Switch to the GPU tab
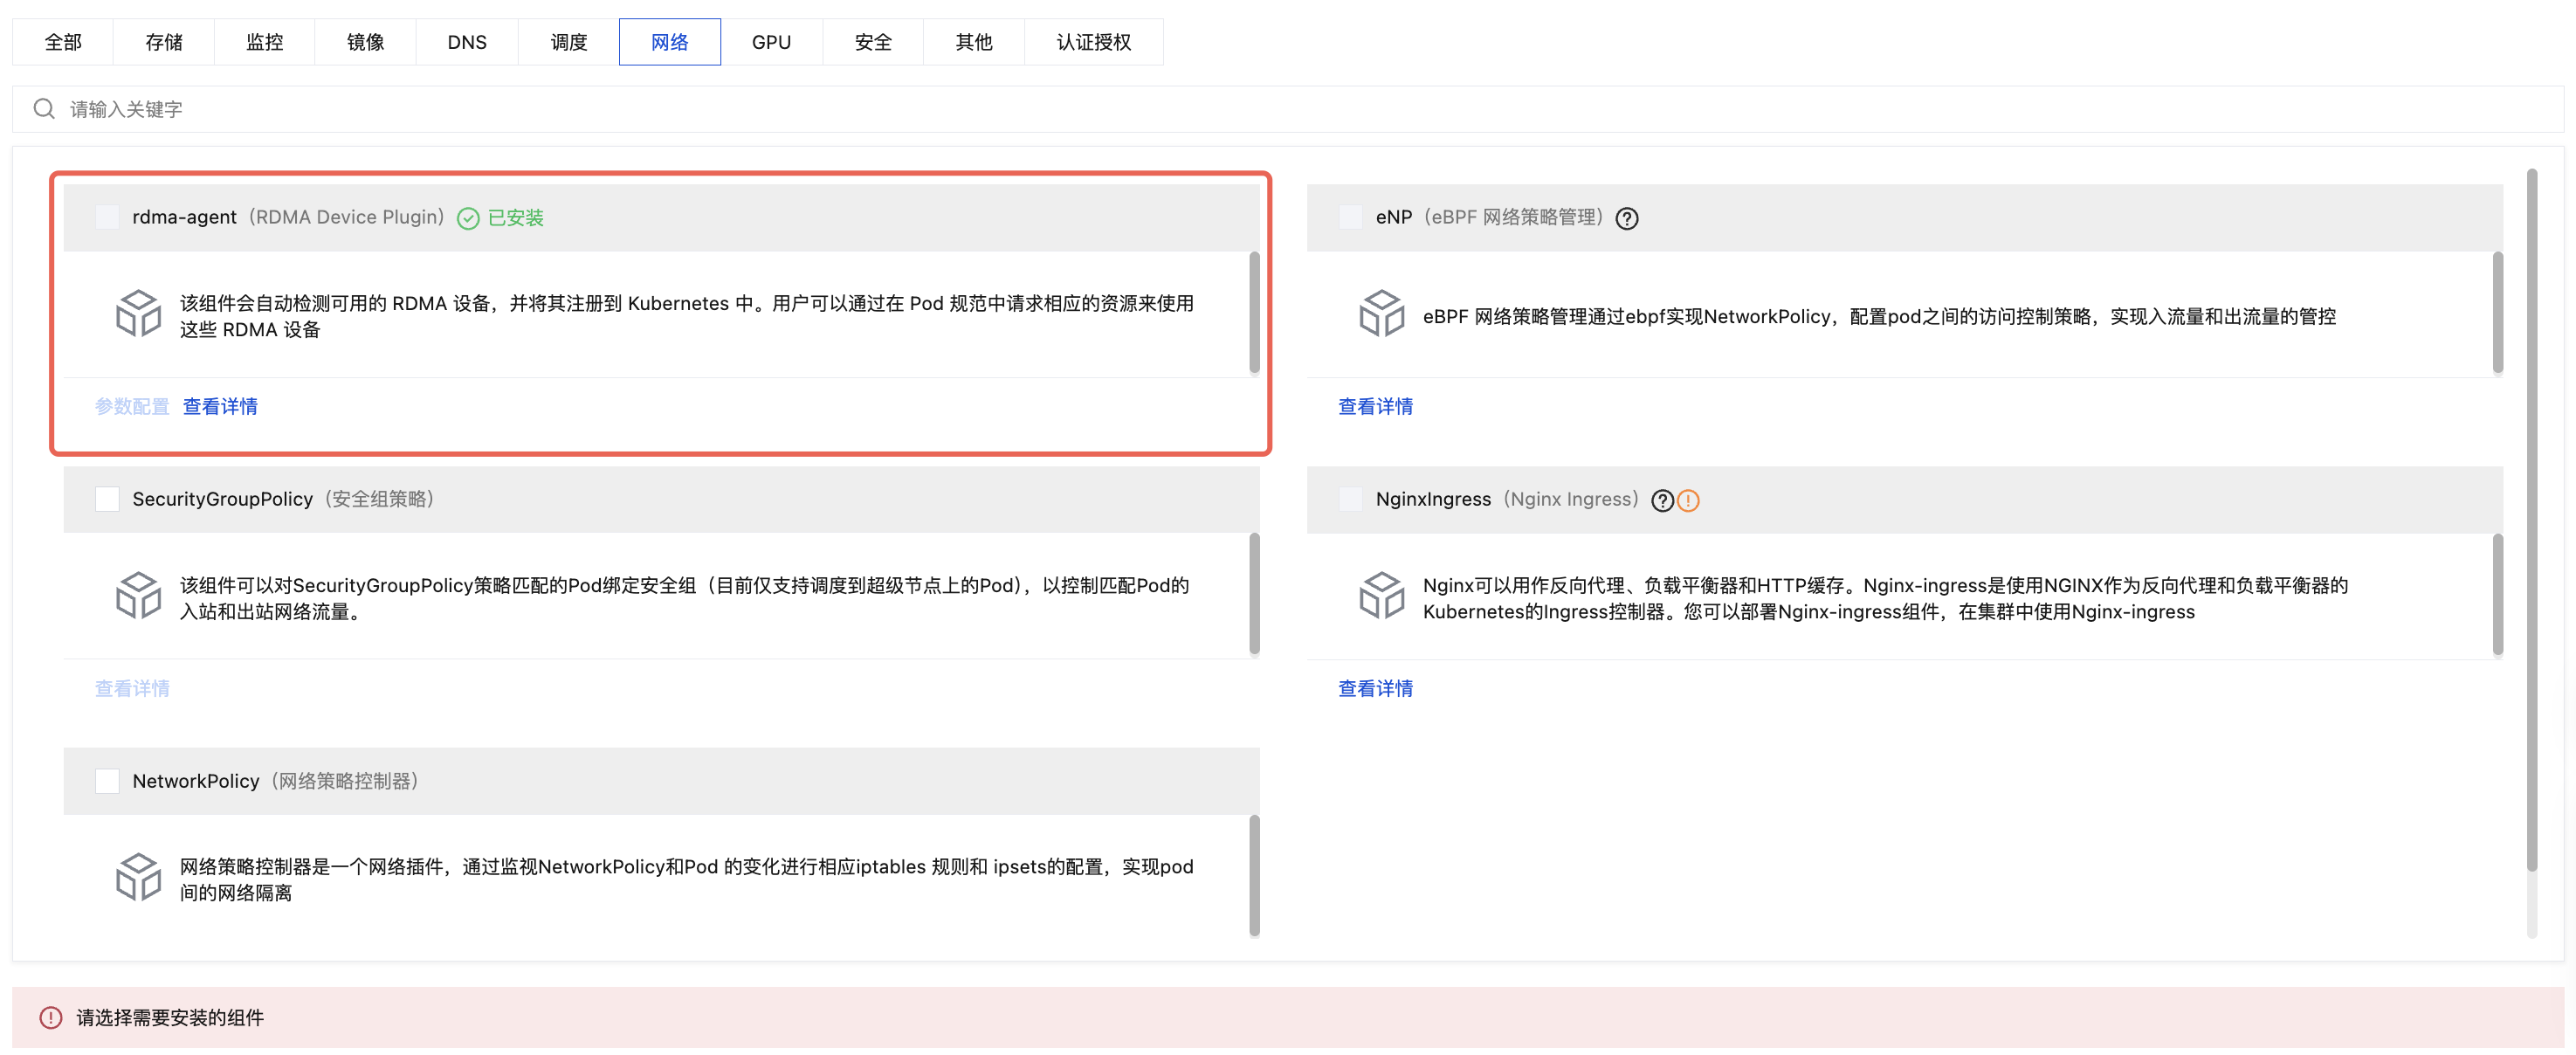The width and height of the screenshot is (2576, 1055). (771, 42)
